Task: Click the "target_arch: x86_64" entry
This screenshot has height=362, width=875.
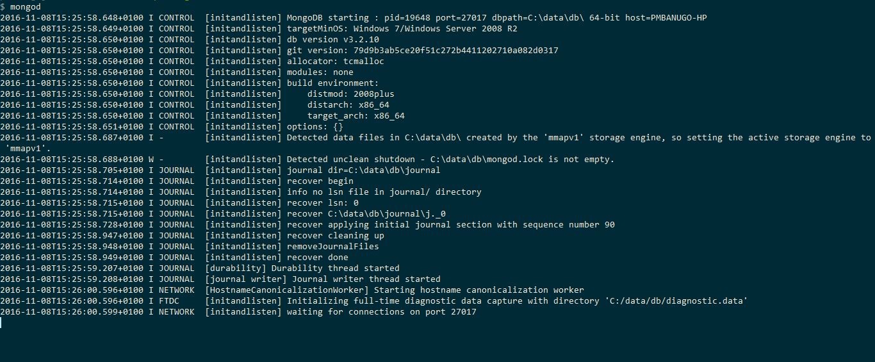Action: pos(356,115)
